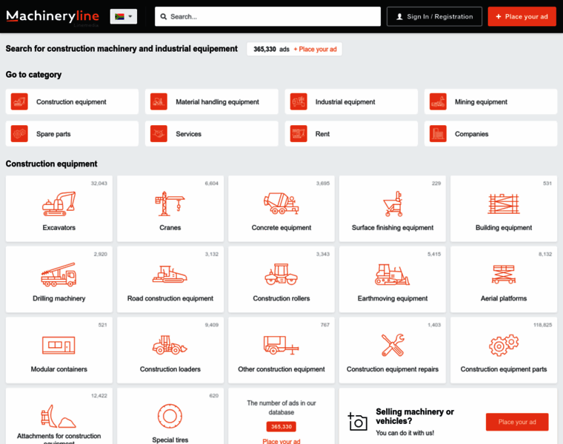This screenshot has width=563, height=444.
Task: Click the Special tires label
Action: (x=170, y=440)
